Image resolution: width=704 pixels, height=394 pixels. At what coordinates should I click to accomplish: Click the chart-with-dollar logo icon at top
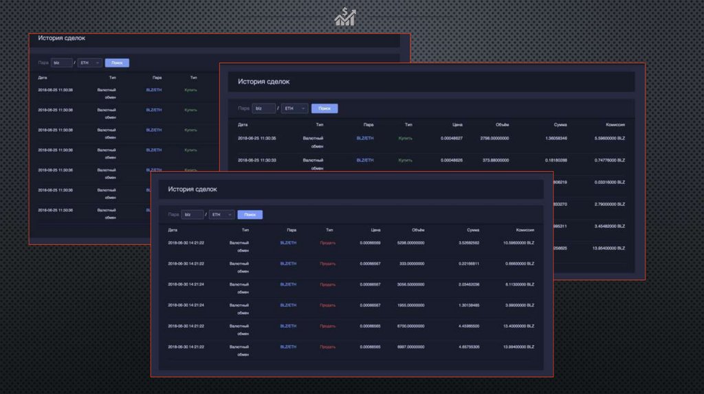coord(344,16)
